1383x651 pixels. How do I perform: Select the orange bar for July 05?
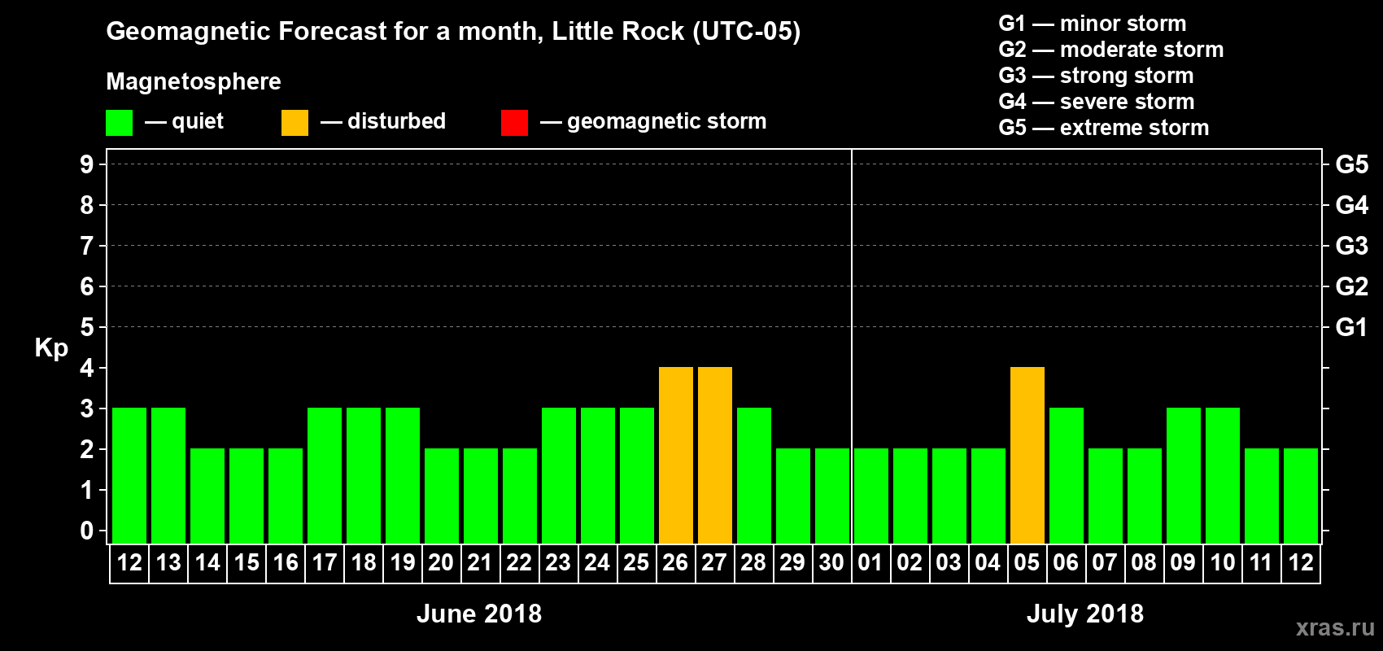pos(1027,455)
